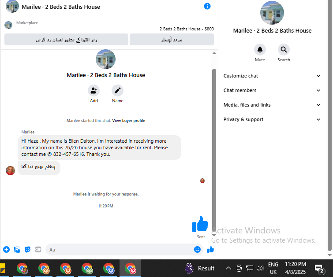The width and height of the screenshot is (333, 277).
Task: Click 'Marilee is waiting for your response' text
Action: coord(106,194)
